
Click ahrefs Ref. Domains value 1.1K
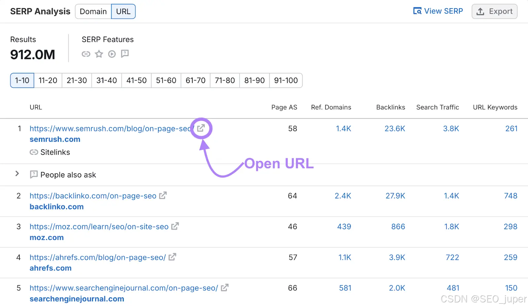[x=345, y=257]
